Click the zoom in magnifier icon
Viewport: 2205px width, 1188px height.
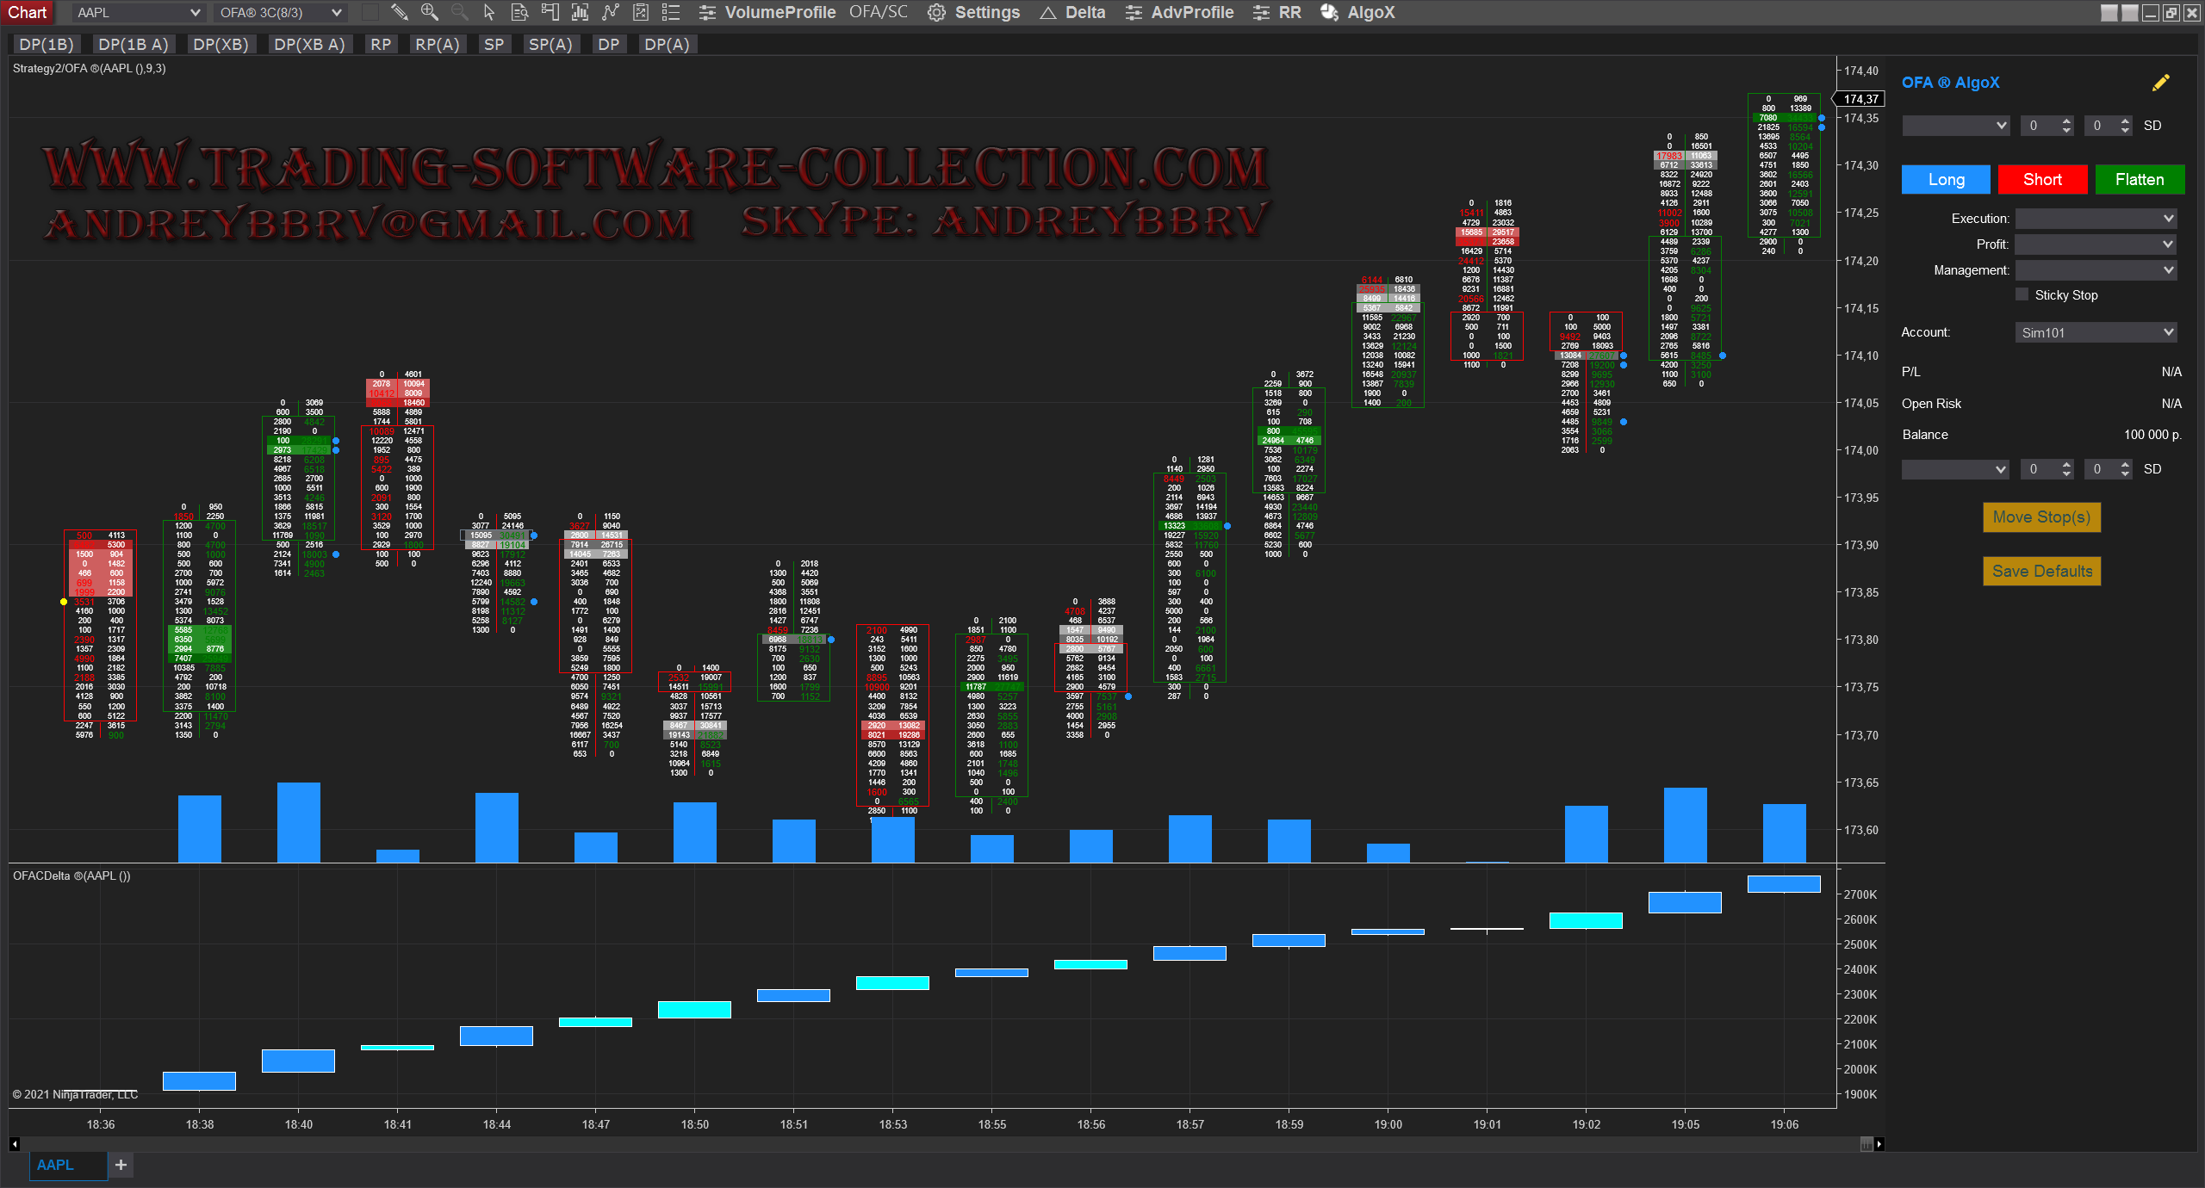click(429, 12)
